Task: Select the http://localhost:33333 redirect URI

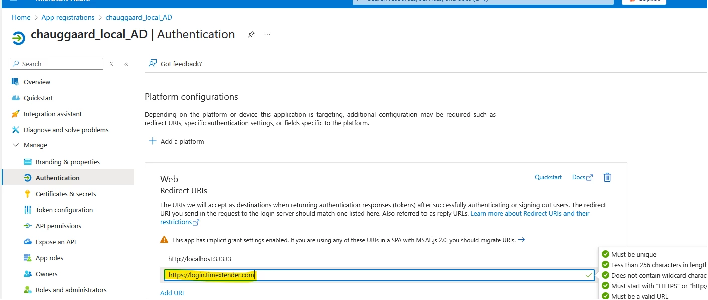Action: (x=199, y=259)
